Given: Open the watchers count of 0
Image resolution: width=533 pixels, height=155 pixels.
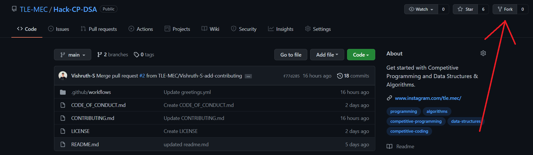Looking at the screenshot, I should pyautogui.click(x=443, y=9).
